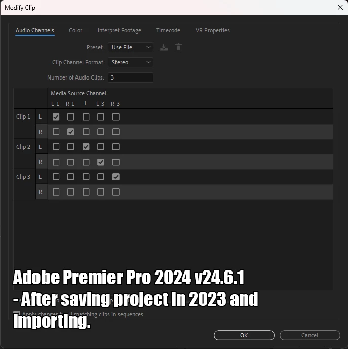348x349 pixels.
Task: Check Clip 2 R channel R-1 checkbox
Action: (71, 162)
